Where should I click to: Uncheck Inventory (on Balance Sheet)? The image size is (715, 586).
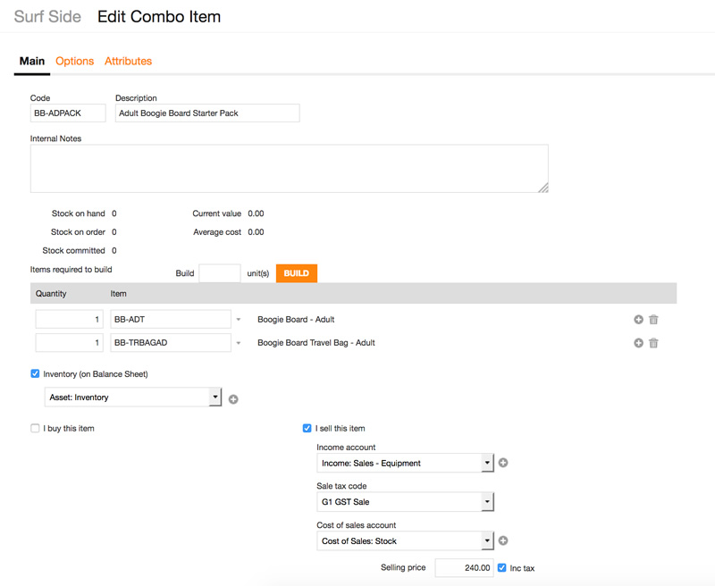[x=35, y=373]
